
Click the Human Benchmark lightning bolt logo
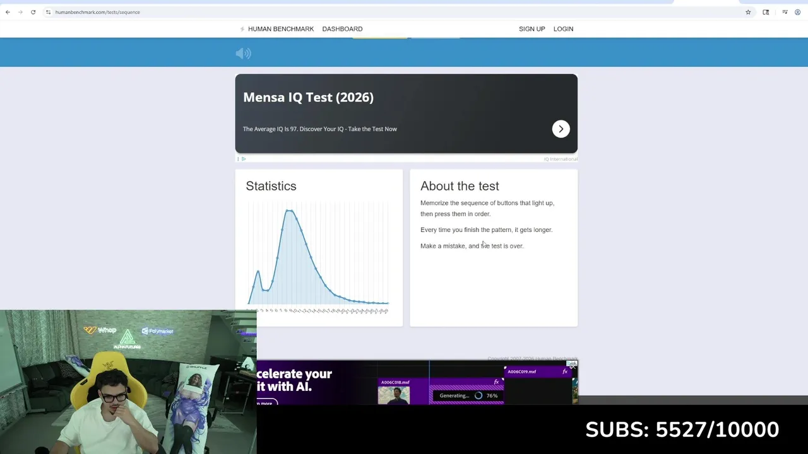[242, 29]
